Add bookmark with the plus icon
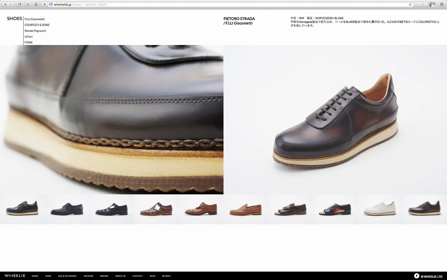Viewport: 447px width, 280px height. (44, 4)
